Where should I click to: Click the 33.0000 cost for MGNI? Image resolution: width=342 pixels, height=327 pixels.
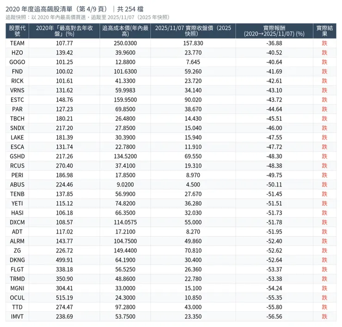point(125,288)
